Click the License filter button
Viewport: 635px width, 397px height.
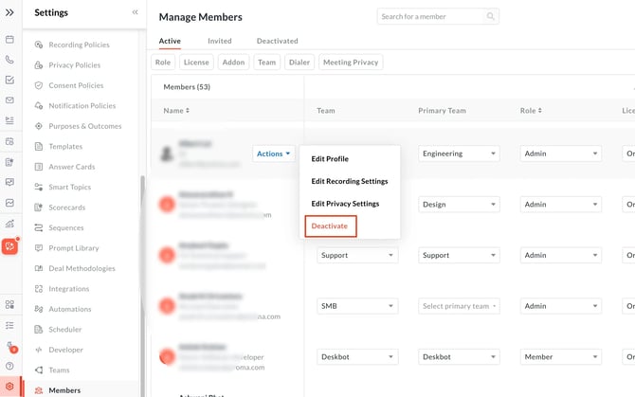196,63
